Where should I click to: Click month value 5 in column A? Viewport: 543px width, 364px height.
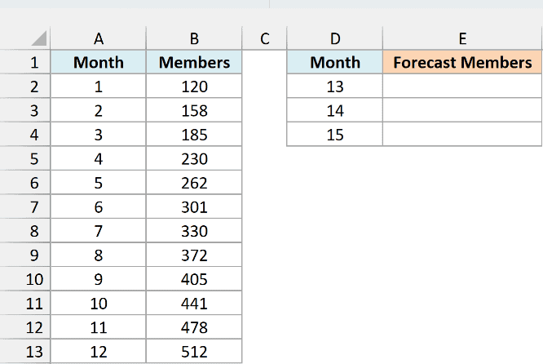[x=99, y=182]
